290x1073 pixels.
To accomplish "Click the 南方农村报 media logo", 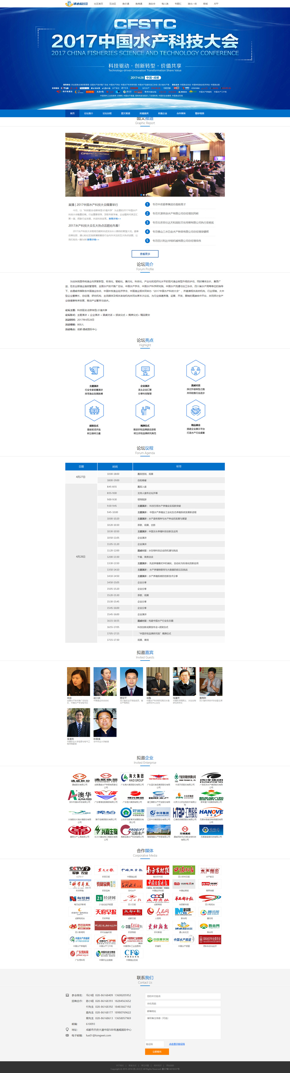I will point(158,870).
